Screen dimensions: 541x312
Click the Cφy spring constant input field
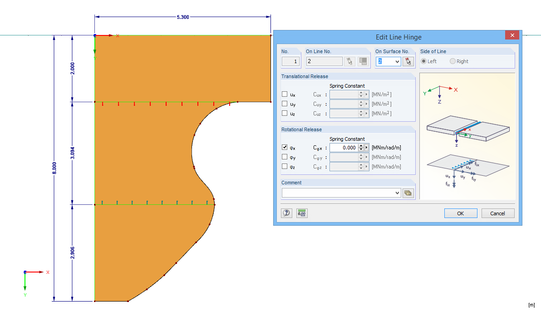point(344,157)
